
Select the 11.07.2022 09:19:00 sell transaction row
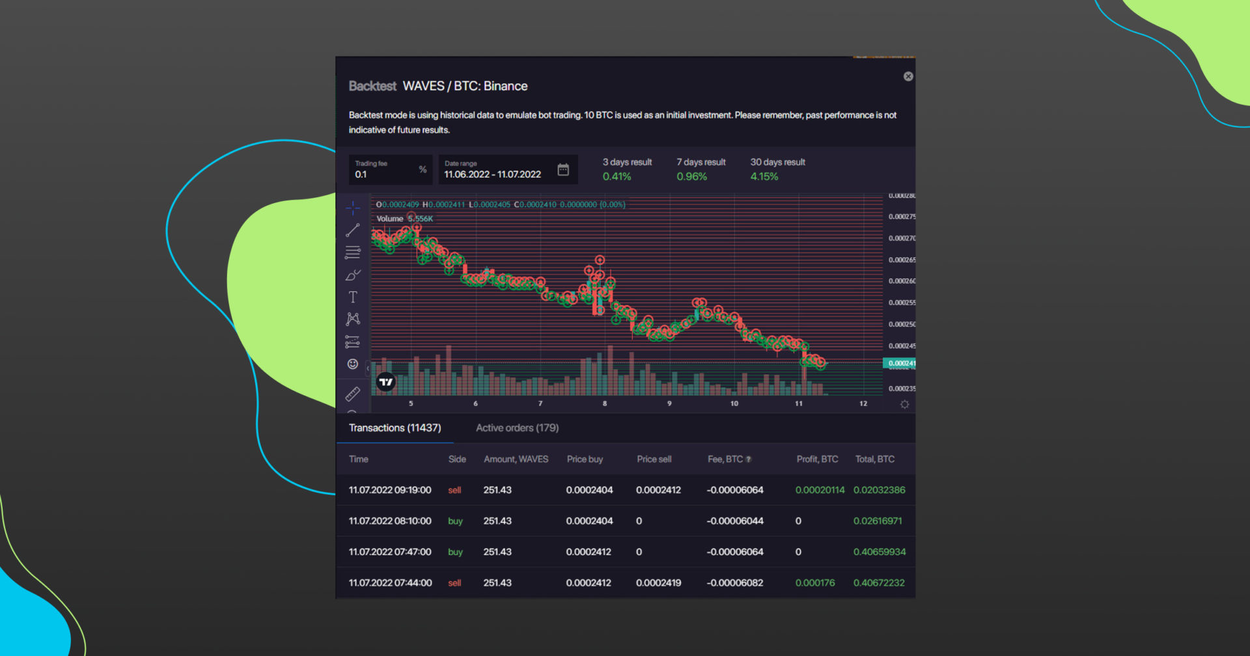625,490
